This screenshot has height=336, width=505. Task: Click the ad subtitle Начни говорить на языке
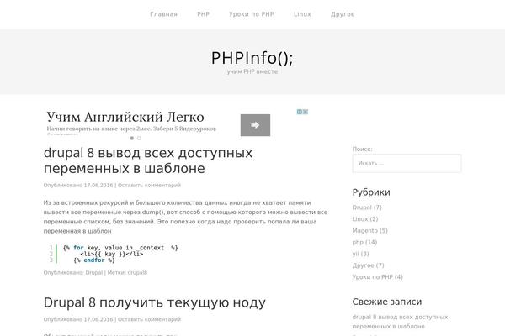[131, 129]
